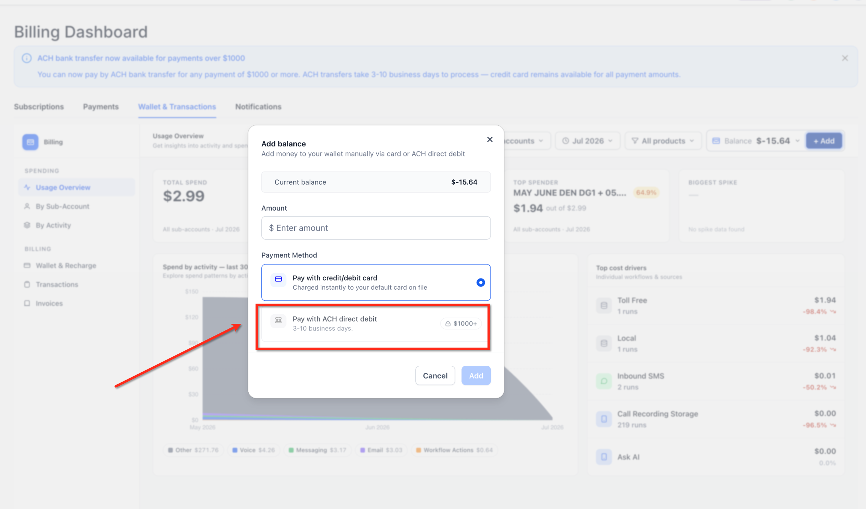
Task: Open the Notifications tab
Action: pyautogui.click(x=258, y=107)
